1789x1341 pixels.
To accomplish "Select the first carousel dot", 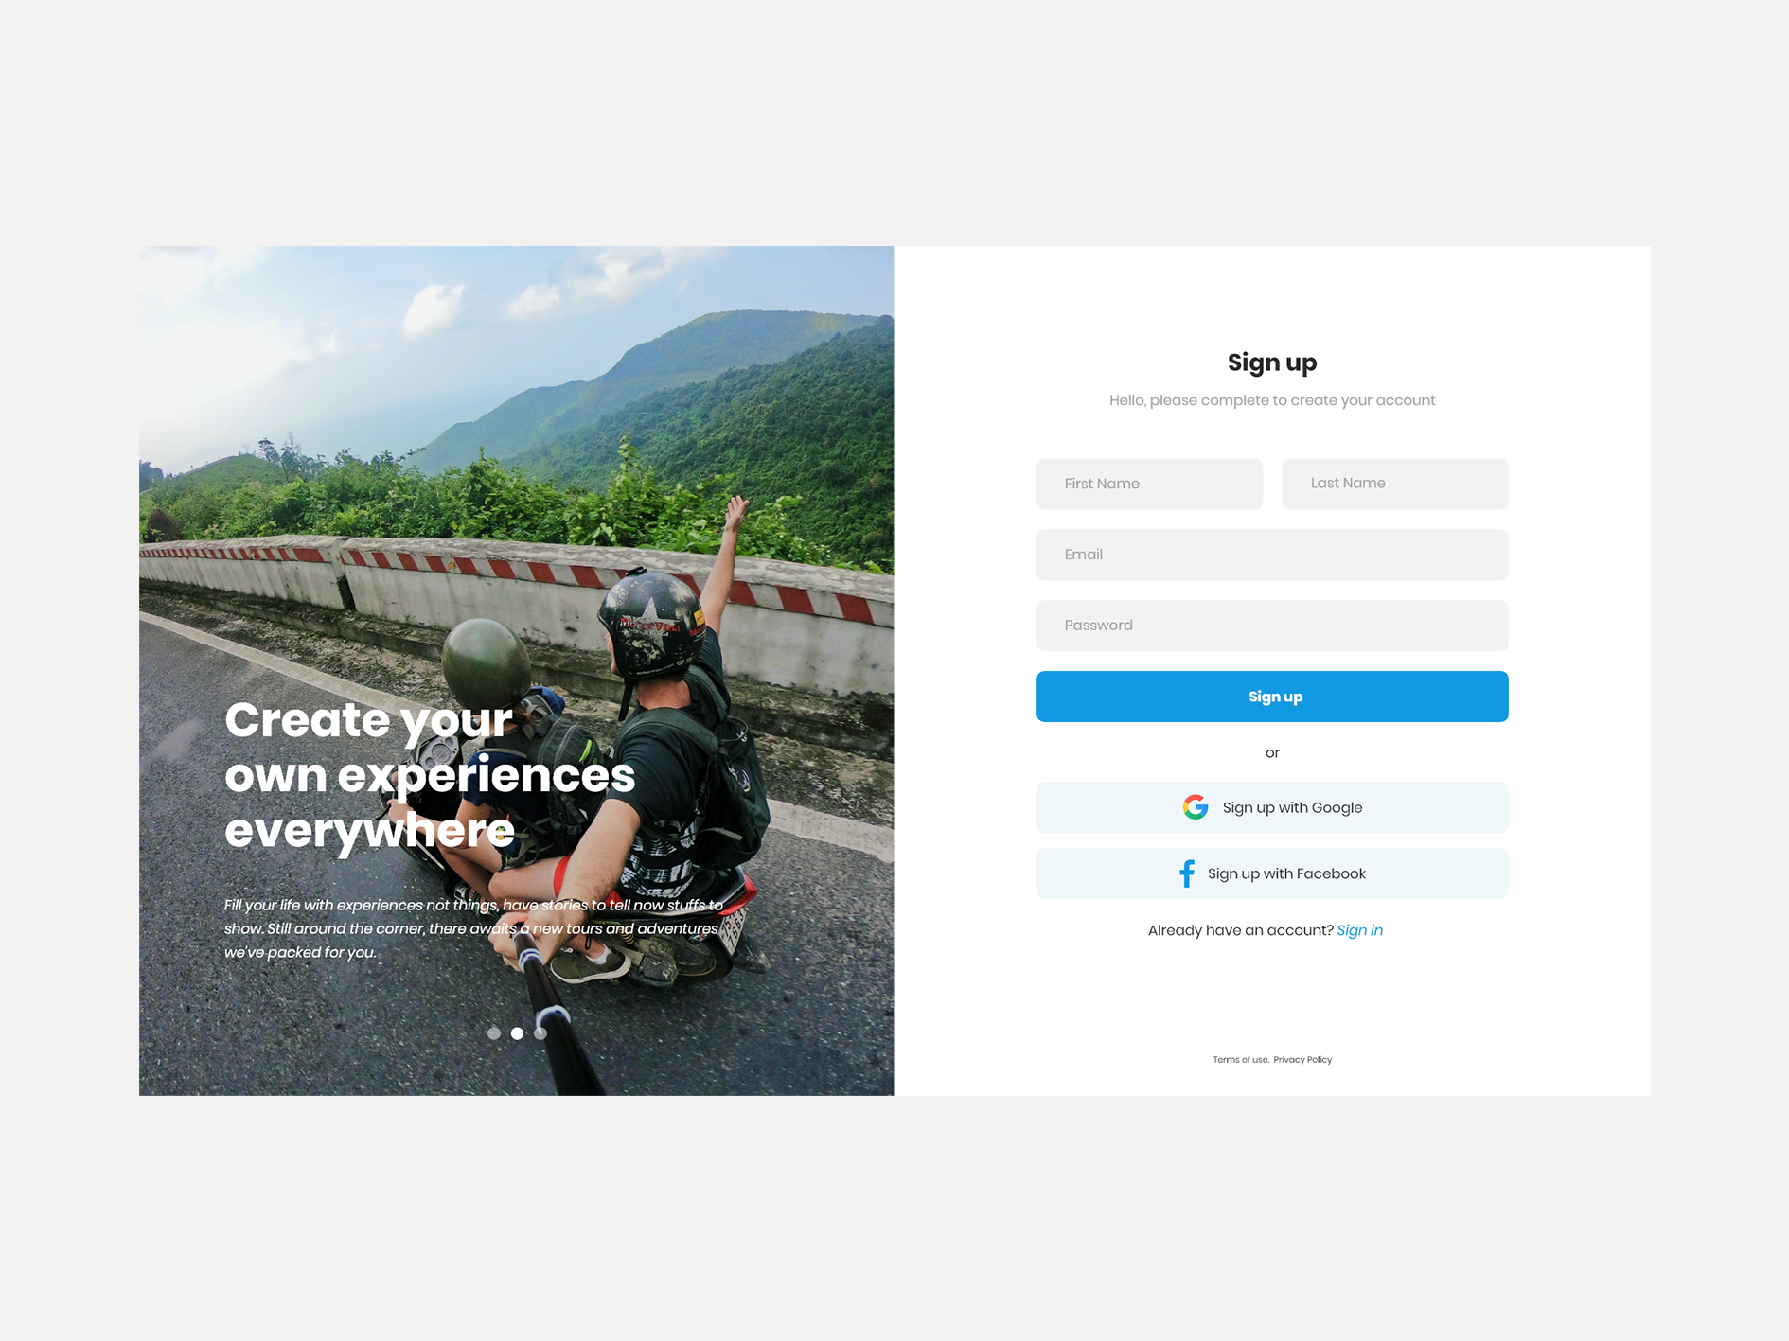I will pyautogui.click(x=494, y=1033).
